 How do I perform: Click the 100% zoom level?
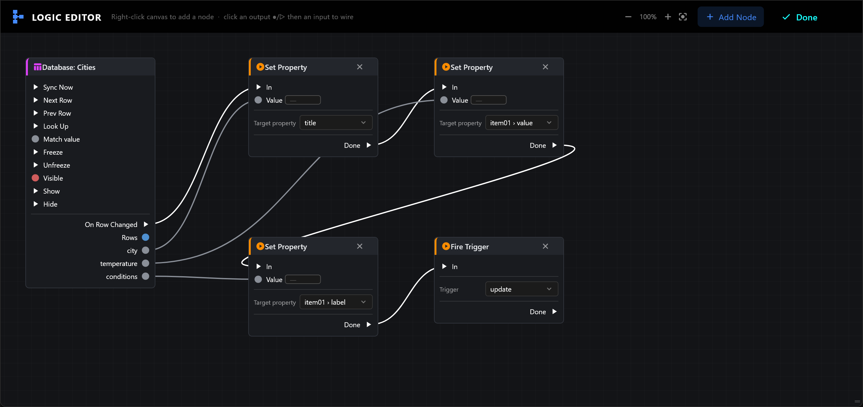[648, 17]
